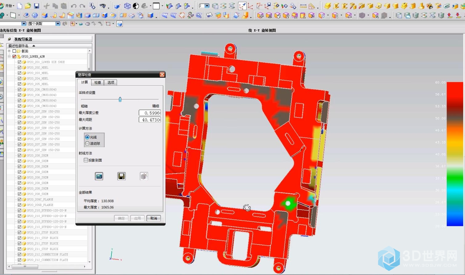Click the save results floppy icon in dialog
465x275 pixels.
[121, 176]
